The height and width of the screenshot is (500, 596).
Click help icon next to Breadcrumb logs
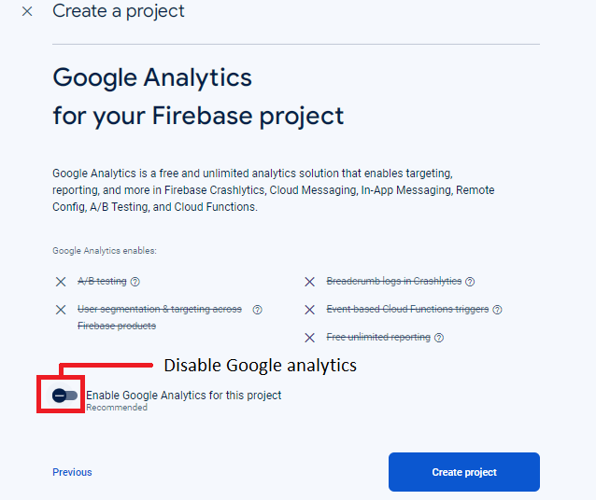(x=470, y=282)
